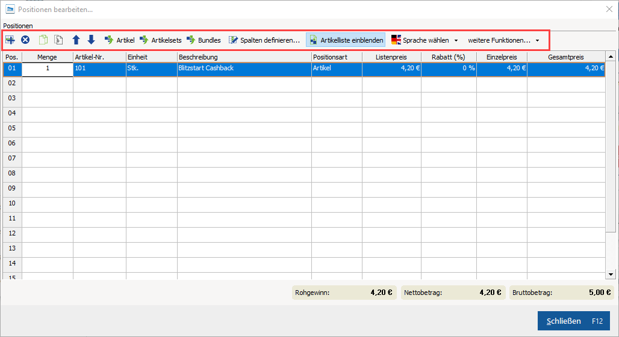Click the Gesamtpreis column header
Image resolution: width=619 pixels, height=337 pixels.
566,57
